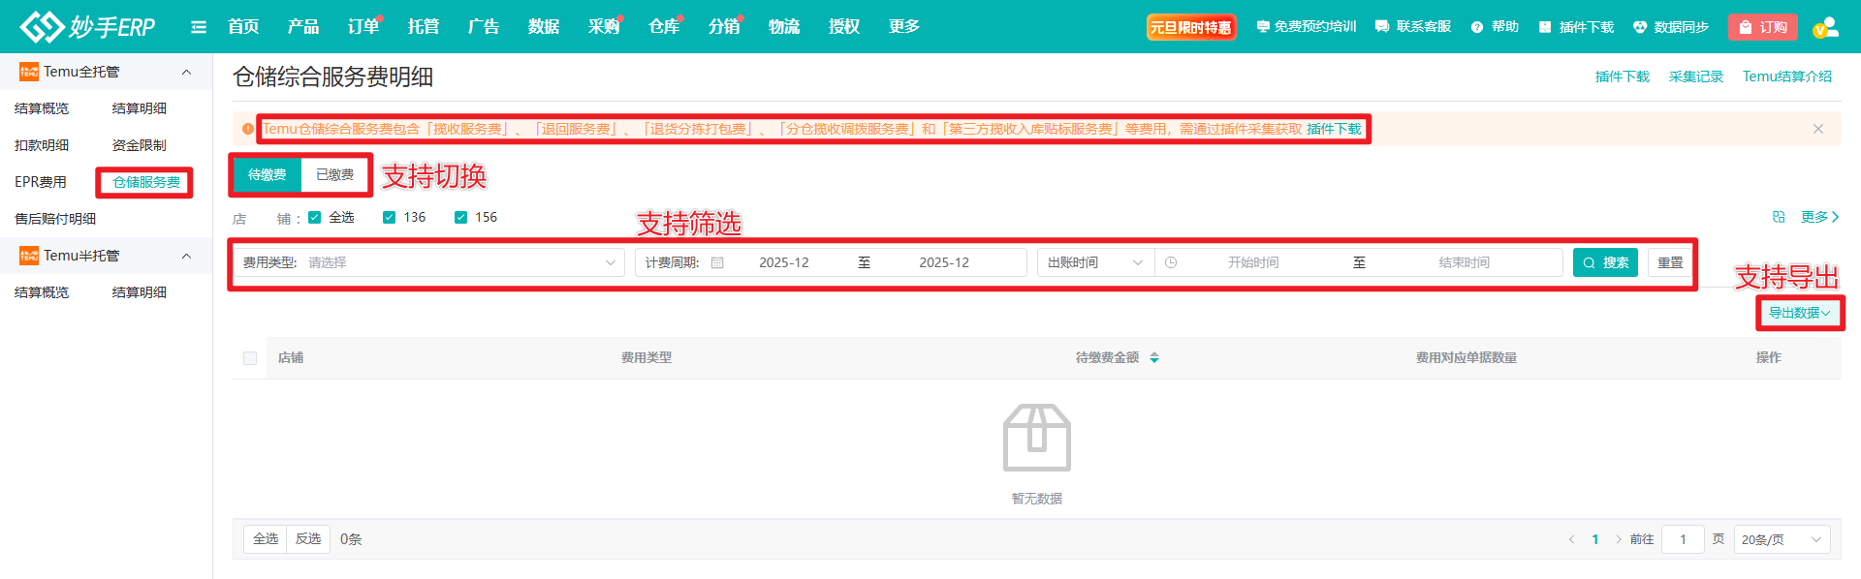Click the 计费周期 start month field
The width and height of the screenshot is (1861, 579).
click(x=783, y=262)
